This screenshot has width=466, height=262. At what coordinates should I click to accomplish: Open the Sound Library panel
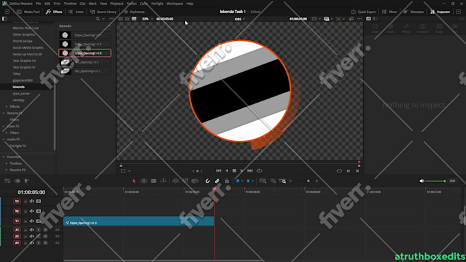point(103,12)
